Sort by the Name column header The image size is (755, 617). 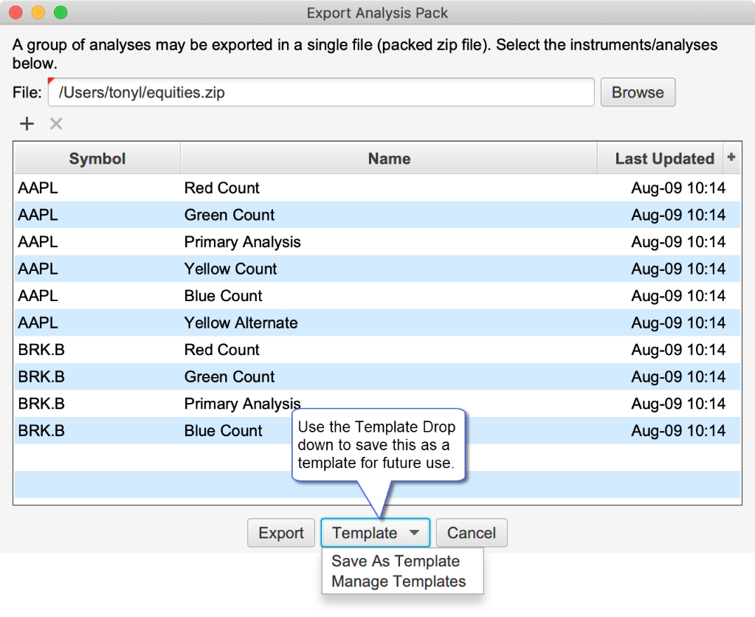[389, 159]
